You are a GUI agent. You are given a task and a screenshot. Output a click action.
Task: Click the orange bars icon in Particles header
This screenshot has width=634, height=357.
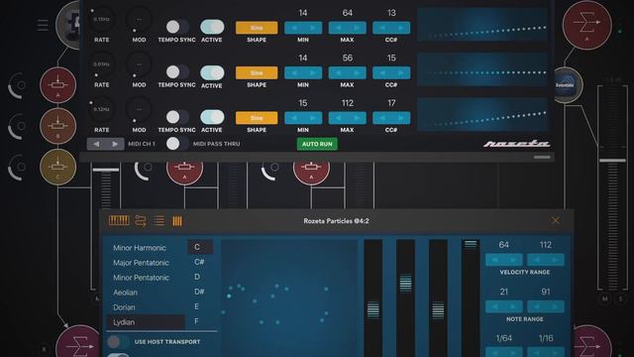click(177, 220)
